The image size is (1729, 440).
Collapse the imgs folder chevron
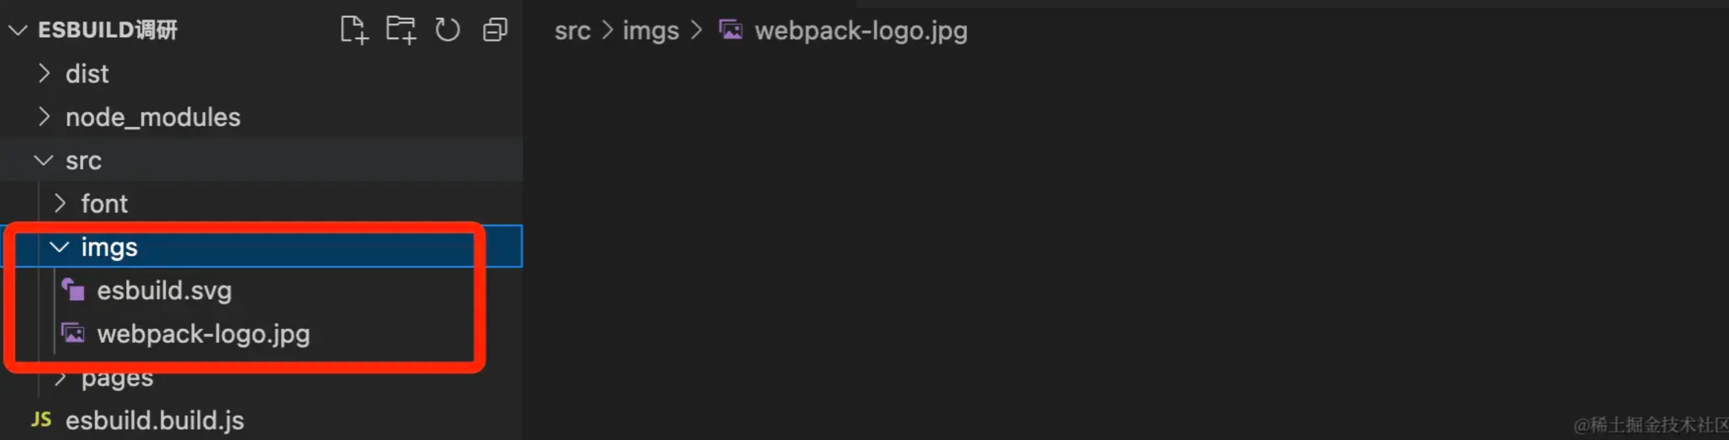point(60,247)
